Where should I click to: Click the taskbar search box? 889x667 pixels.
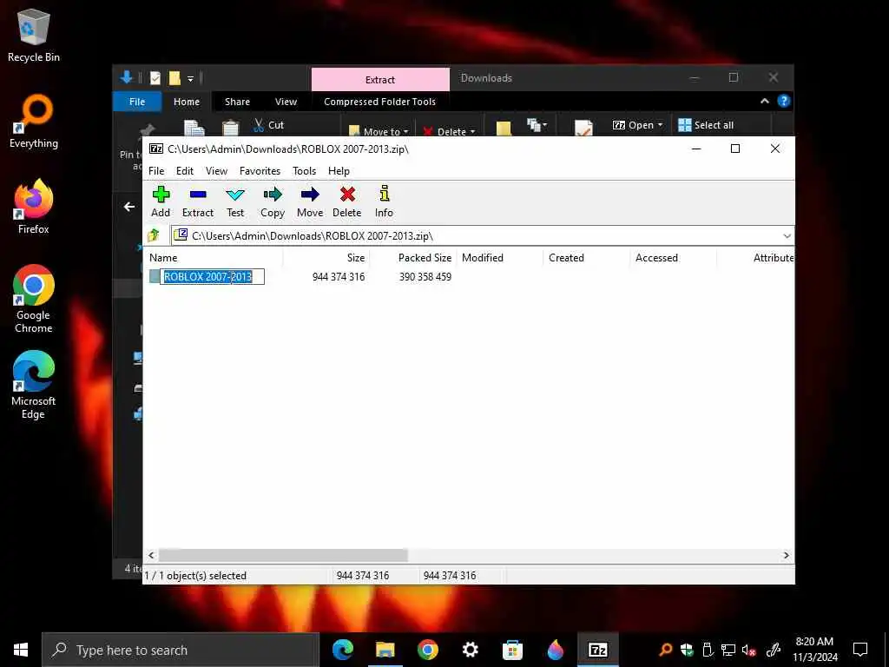tap(181, 650)
